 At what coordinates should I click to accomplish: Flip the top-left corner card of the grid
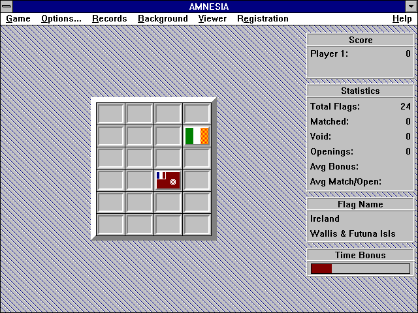[x=110, y=114]
